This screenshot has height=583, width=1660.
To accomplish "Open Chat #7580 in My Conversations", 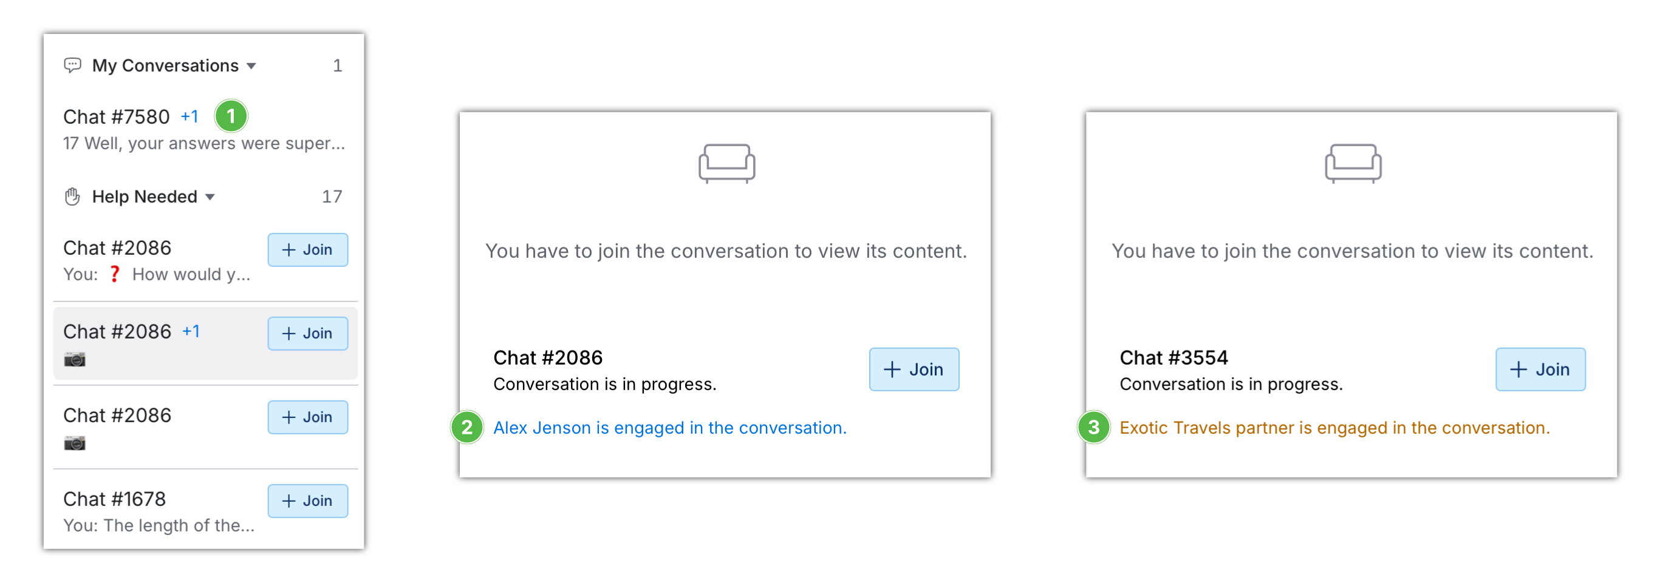I will click(x=117, y=117).
